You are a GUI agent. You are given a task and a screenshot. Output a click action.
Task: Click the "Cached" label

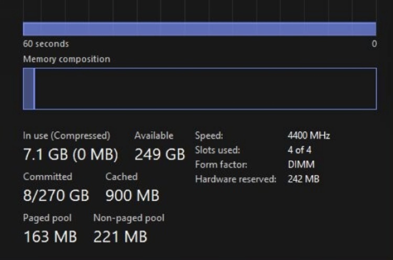pyautogui.click(x=122, y=177)
